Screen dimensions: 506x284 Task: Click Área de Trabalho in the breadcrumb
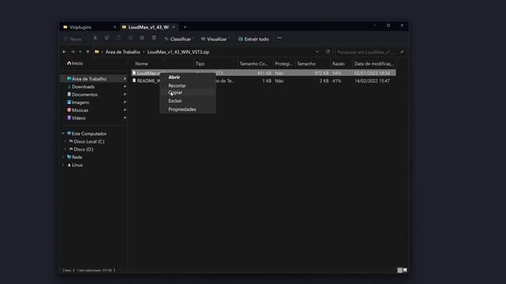coord(123,52)
